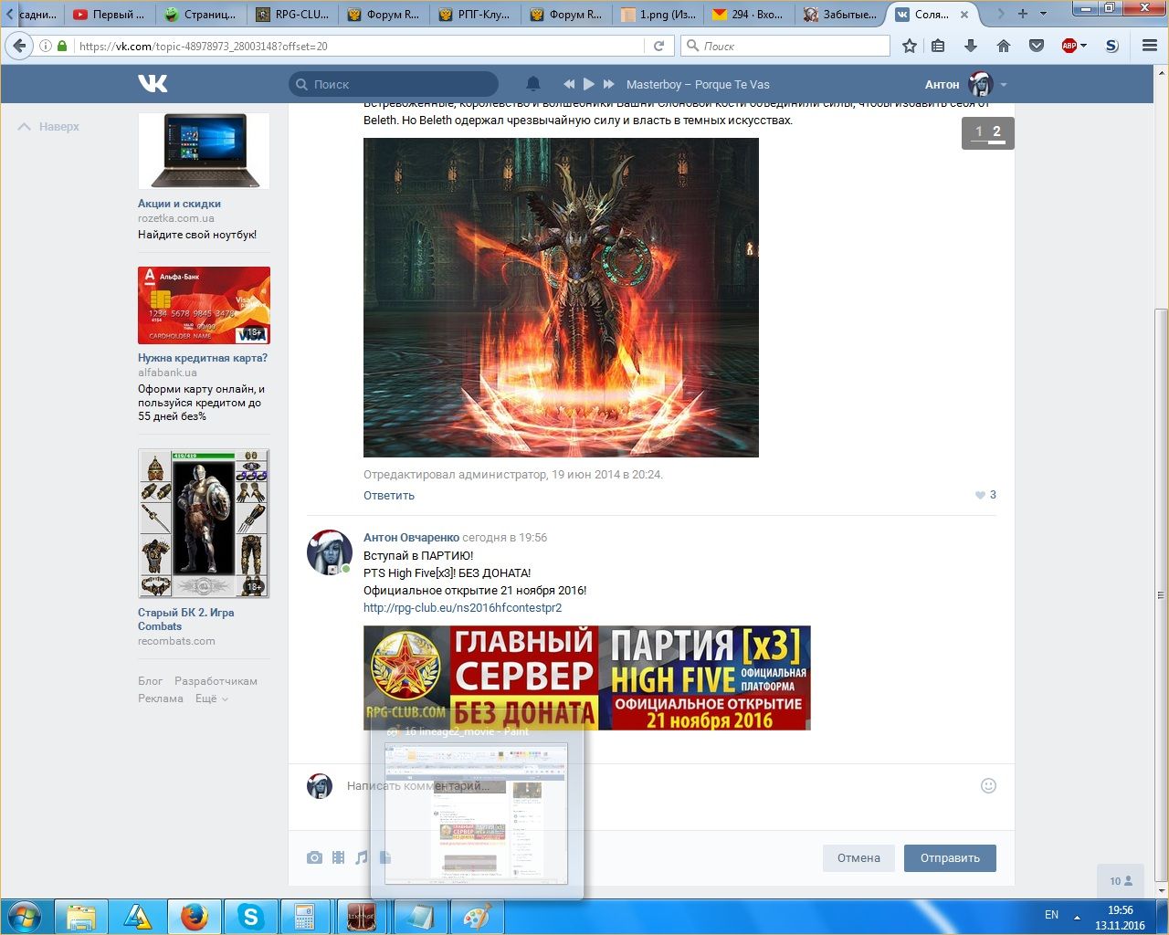1169x935 pixels.
Task: Click 'Ответить' under the Beleth post
Action: tap(389, 496)
